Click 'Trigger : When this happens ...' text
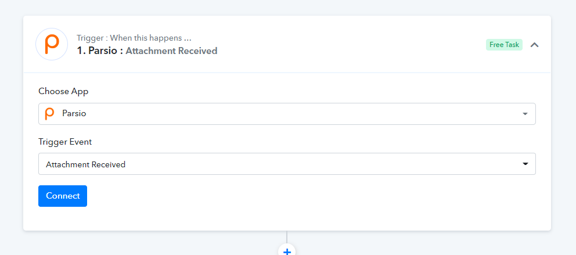This screenshot has height=255, width=576. pyautogui.click(x=134, y=38)
